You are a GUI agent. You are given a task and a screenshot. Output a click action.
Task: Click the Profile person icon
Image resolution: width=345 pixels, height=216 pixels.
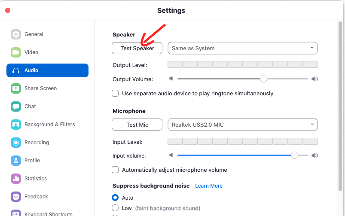pyautogui.click(x=16, y=161)
